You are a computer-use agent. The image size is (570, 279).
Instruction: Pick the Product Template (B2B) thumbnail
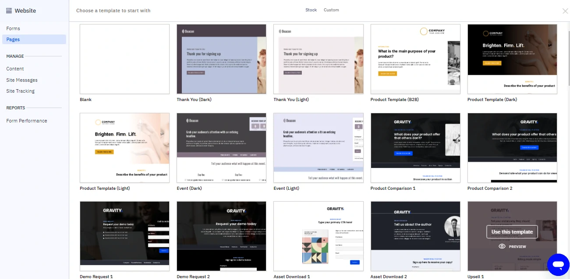point(415,59)
